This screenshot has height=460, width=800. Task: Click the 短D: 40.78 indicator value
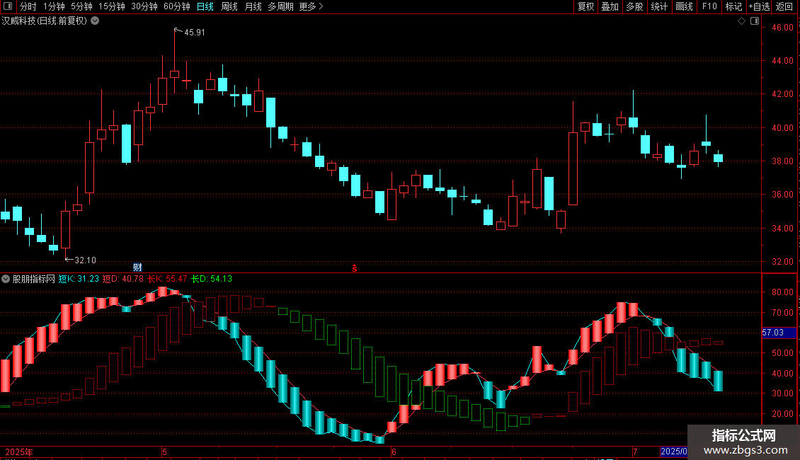(x=123, y=279)
